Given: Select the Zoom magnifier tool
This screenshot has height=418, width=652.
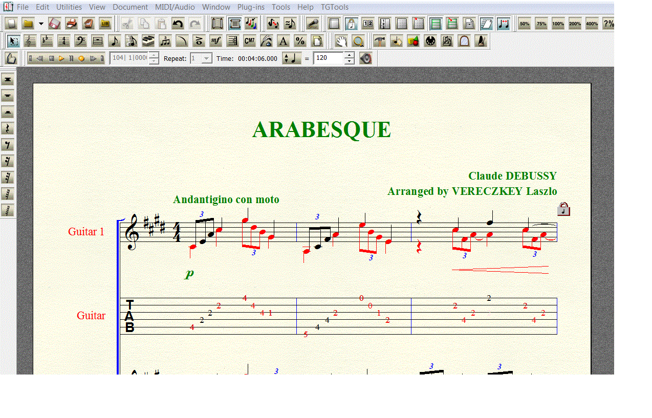Looking at the screenshot, I should tap(358, 41).
